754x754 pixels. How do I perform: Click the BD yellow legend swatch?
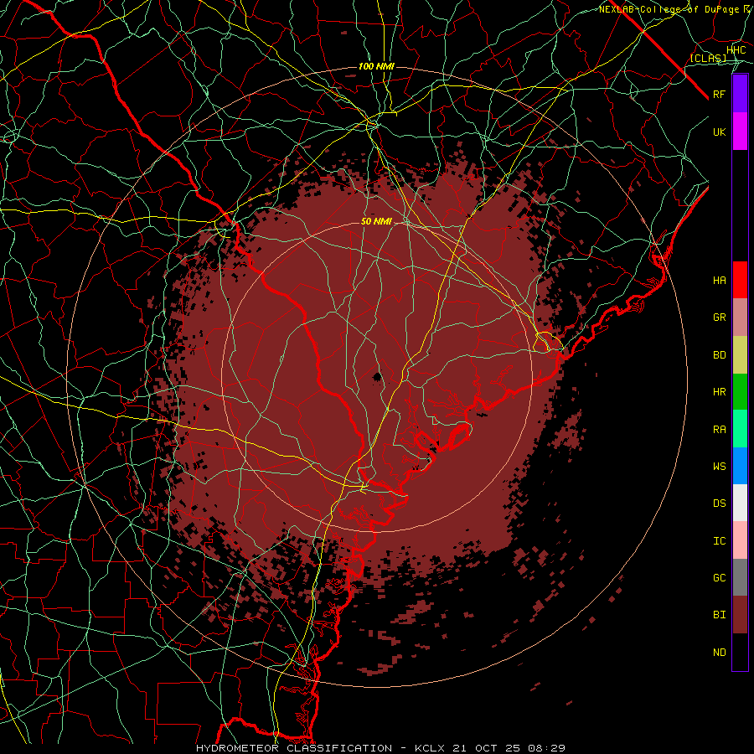point(740,354)
